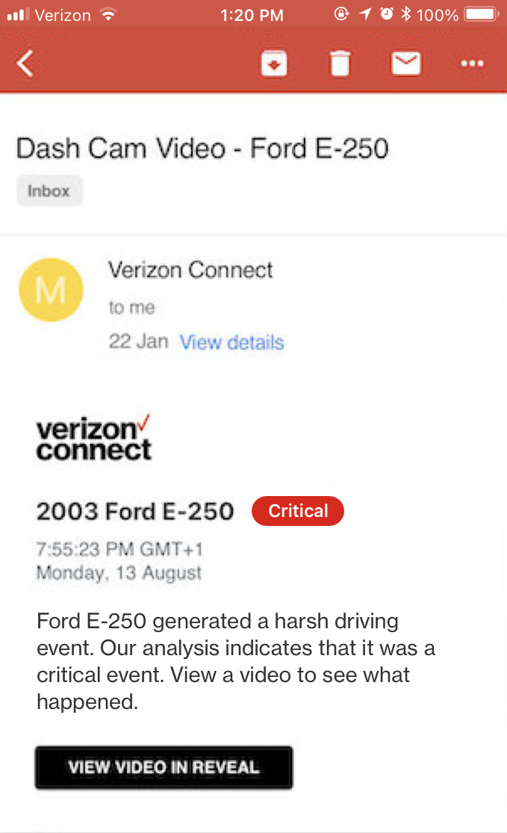Go back to the inbox with the arrow
The height and width of the screenshot is (833, 507).
coord(25,64)
